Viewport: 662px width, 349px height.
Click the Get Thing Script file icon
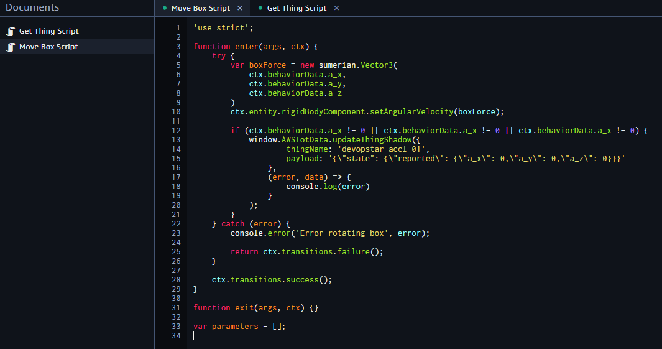point(11,31)
